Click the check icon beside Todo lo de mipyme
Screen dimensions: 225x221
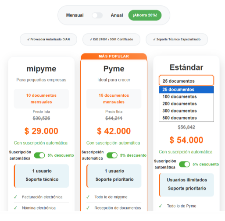point(88,197)
